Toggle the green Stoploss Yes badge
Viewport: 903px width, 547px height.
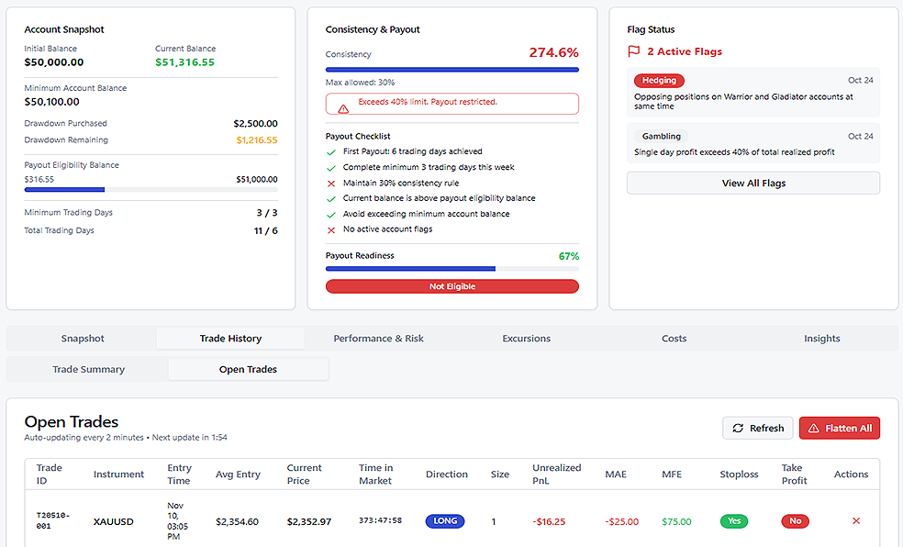tap(733, 521)
